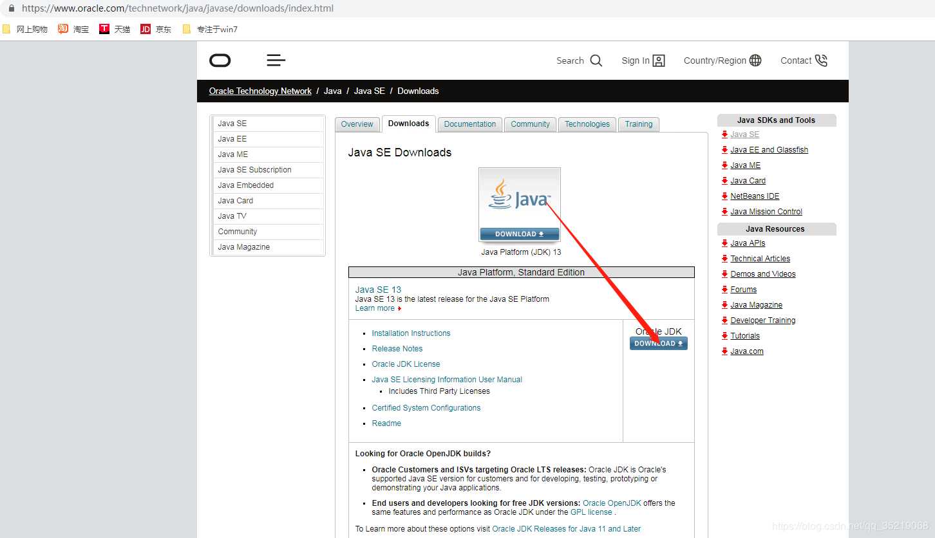Image resolution: width=935 pixels, height=538 pixels.
Task: Open Java ME link in right panel
Action: (x=746, y=165)
